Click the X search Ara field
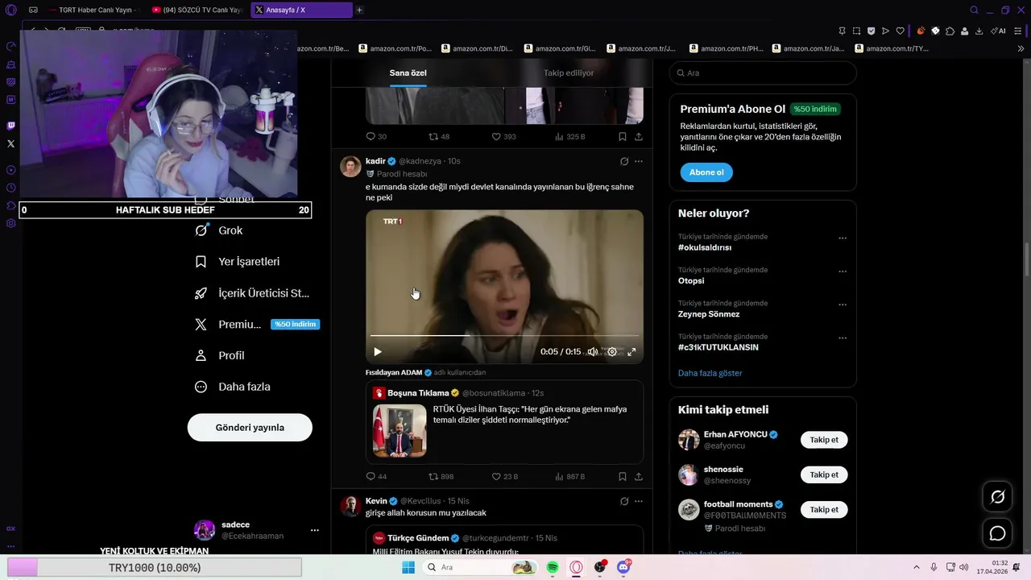Image resolution: width=1031 pixels, height=580 pixels. click(x=763, y=72)
